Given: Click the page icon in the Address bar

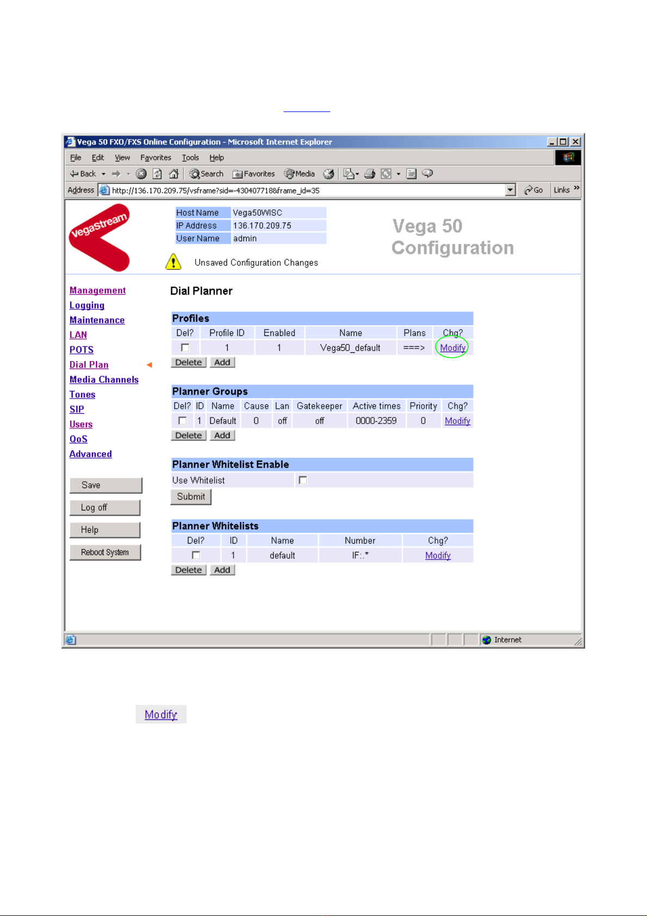Looking at the screenshot, I should pos(104,190).
